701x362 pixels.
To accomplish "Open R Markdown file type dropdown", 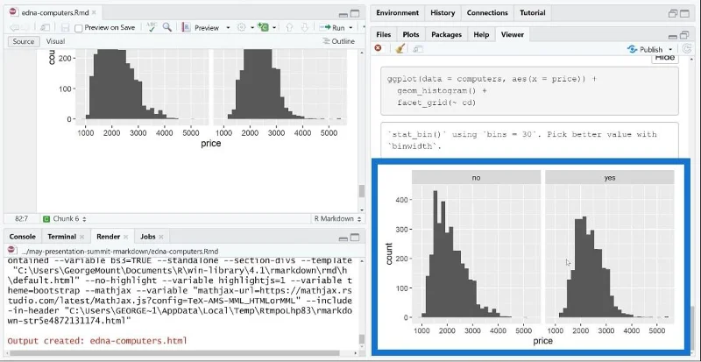I will [337, 219].
